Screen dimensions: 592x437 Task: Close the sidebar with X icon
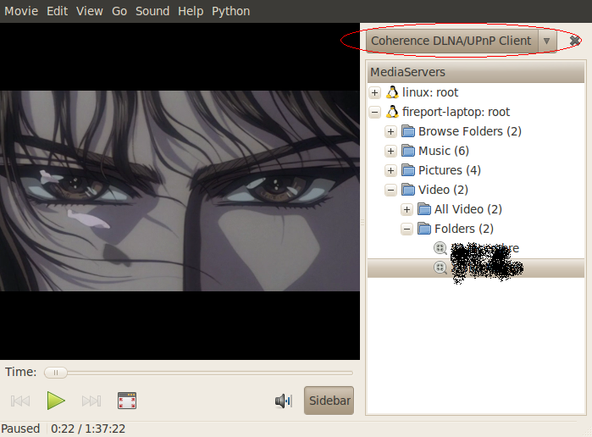point(575,41)
